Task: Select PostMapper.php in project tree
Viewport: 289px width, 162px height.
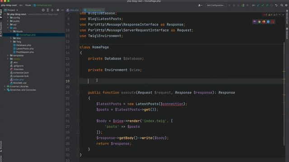Action: [23, 52]
